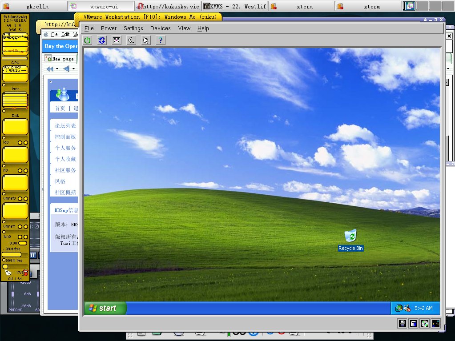Click the hard disk device status icon

click(x=414, y=323)
